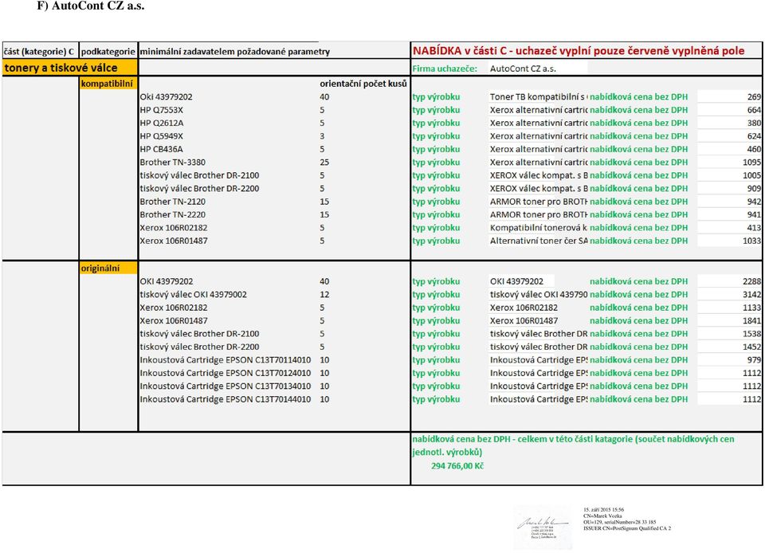This screenshot has height=553, width=765.
Task: Click the price value 1841
Action: coord(751,321)
